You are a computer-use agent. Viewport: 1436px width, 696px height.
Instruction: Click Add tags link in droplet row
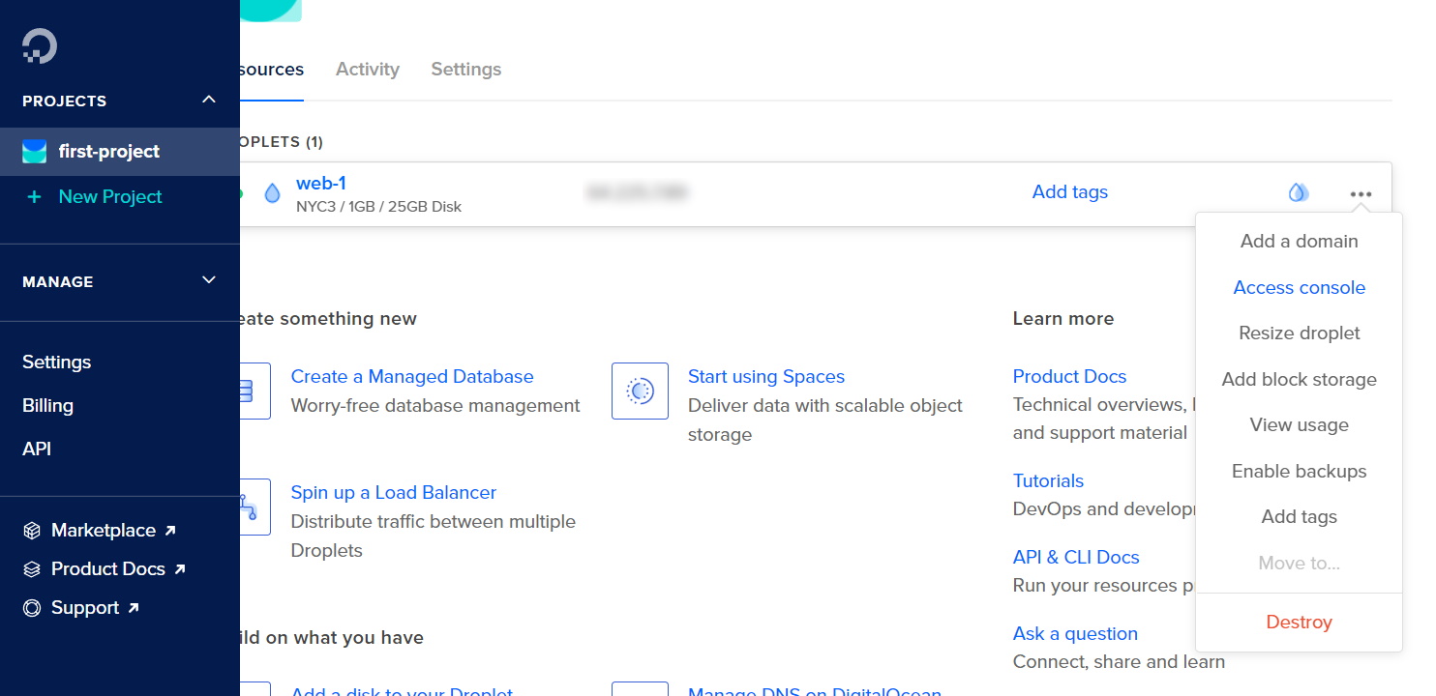click(x=1070, y=192)
